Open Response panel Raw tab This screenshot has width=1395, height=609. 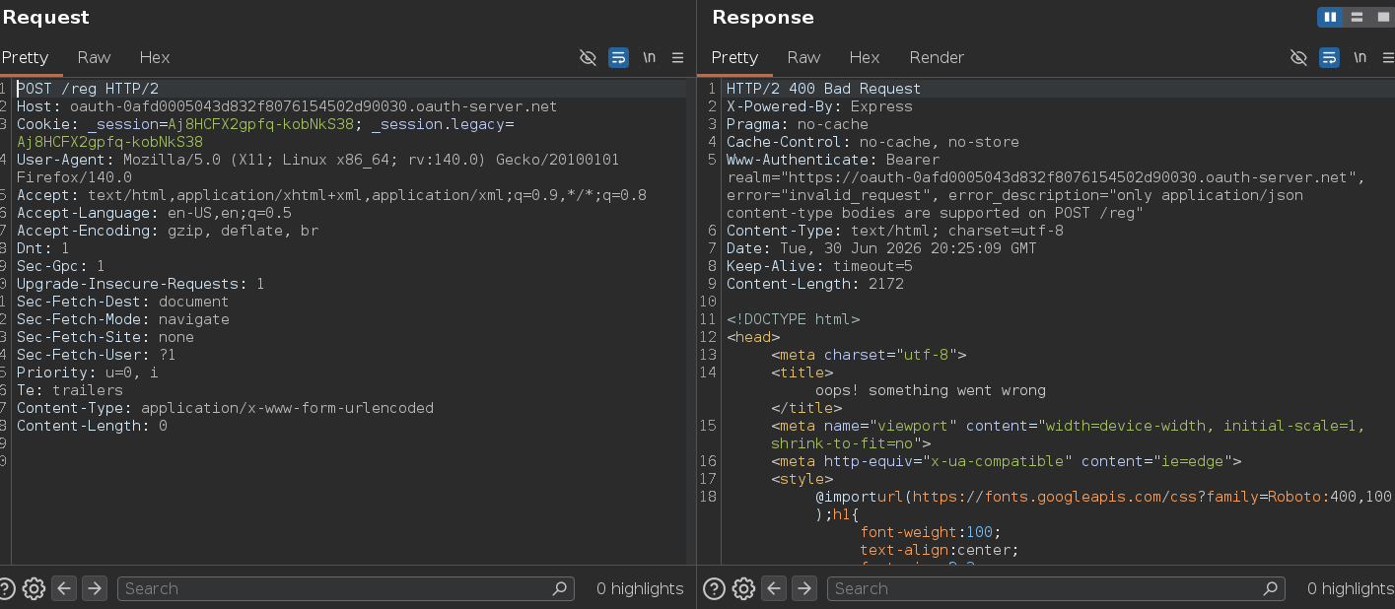click(x=803, y=57)
